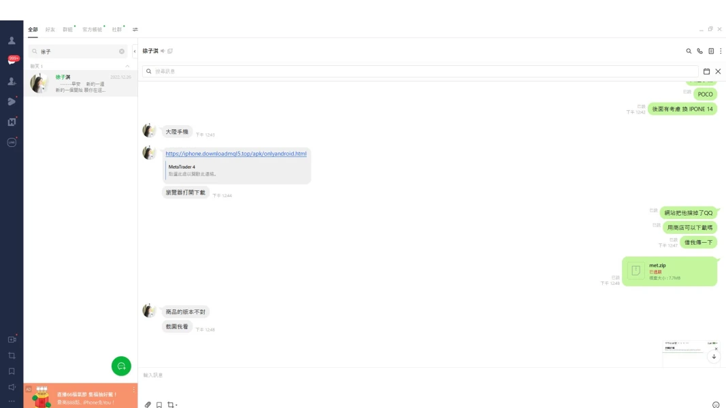726x408 pixels.
Task: Expand the more options menu in chat header
Action: (721, 50)
